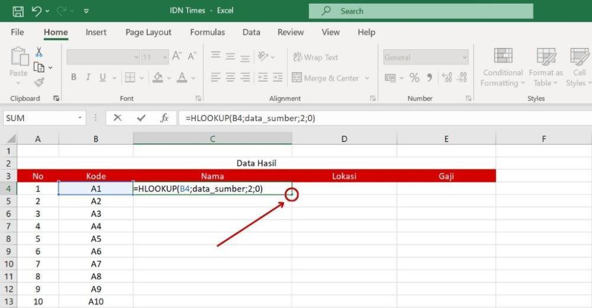Click the formula bar with HLOOKUP formula

[385, 118]
